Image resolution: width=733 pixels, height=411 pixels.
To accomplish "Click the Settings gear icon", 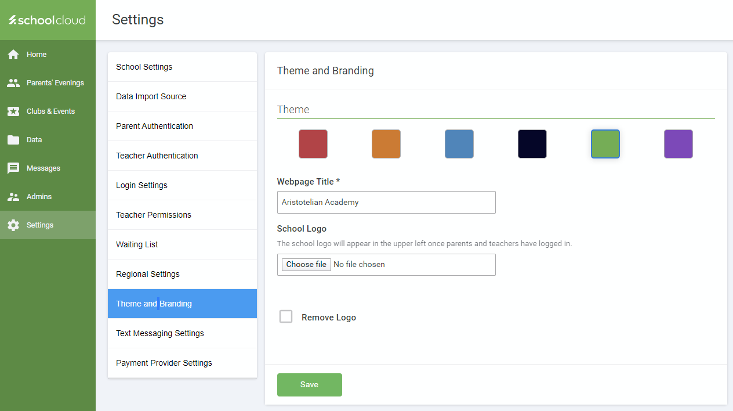I will click(13, 225).
